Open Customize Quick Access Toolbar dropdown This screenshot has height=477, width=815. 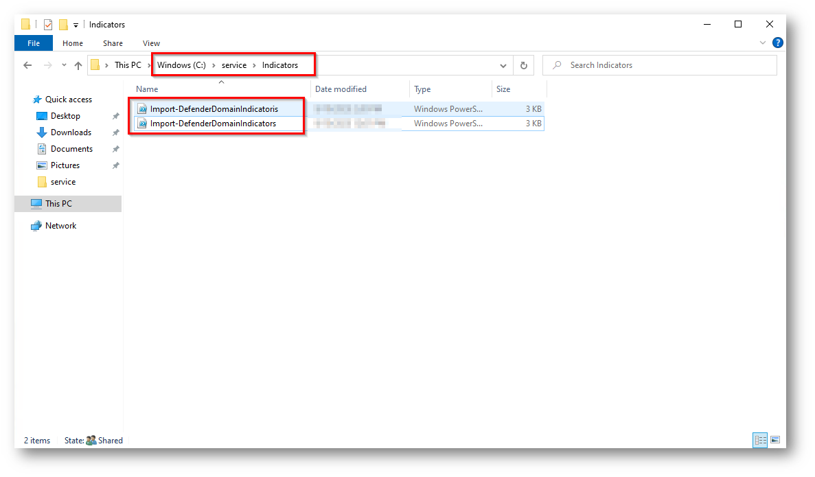click(76, 25)
